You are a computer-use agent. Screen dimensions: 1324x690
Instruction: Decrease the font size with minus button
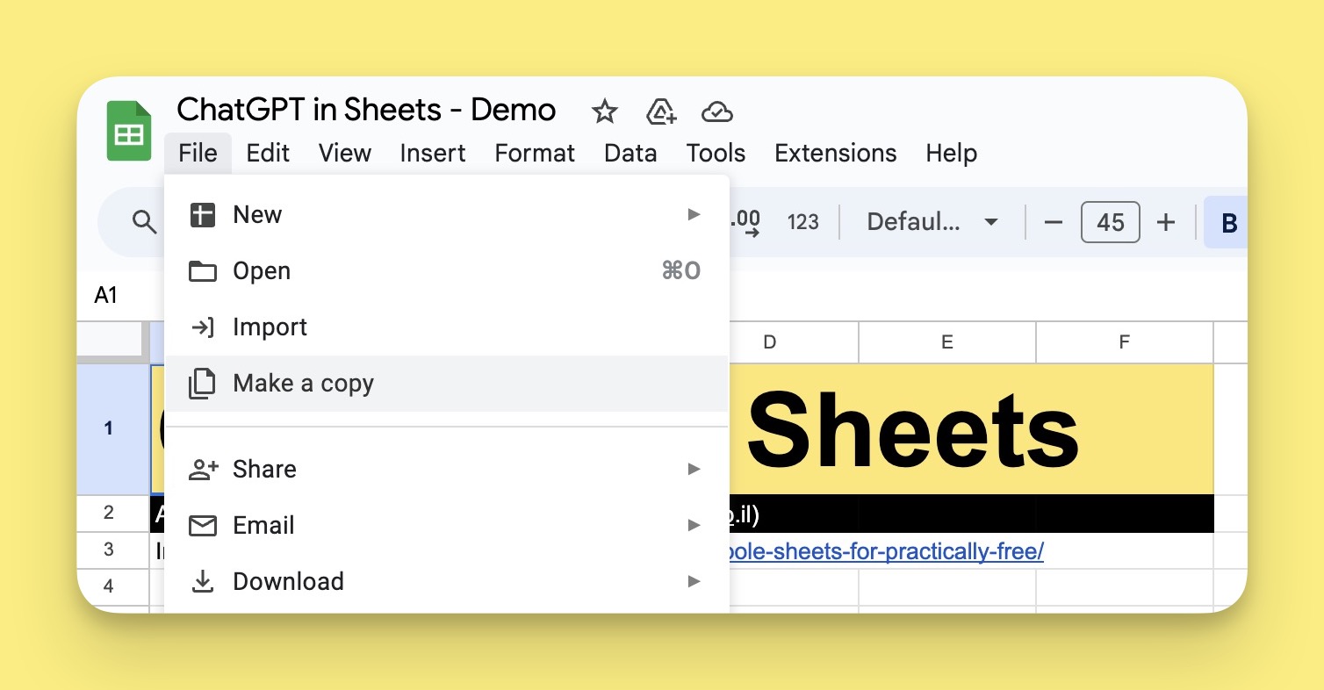pos(1054,222)
